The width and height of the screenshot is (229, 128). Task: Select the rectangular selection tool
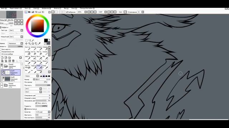click(26, 41)
